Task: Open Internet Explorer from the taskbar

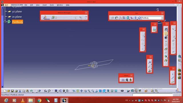Action: [6, 100]
